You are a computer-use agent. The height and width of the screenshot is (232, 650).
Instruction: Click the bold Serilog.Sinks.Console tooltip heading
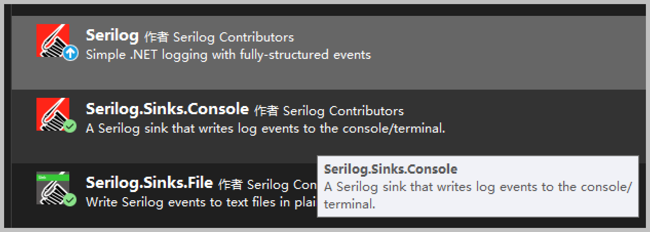coord(391,169)
